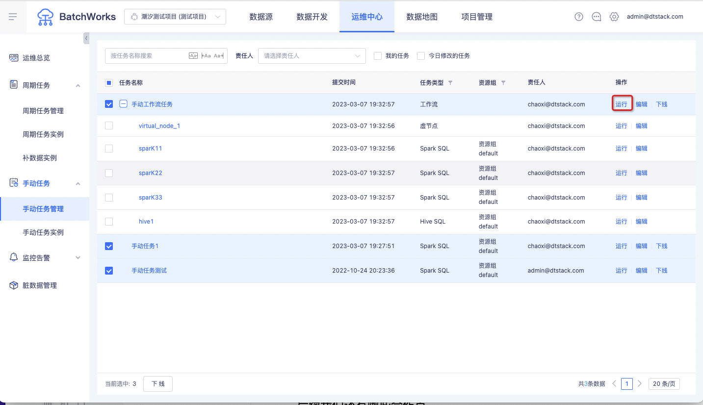Check the 我的任务 checkbox

[378, 56]
